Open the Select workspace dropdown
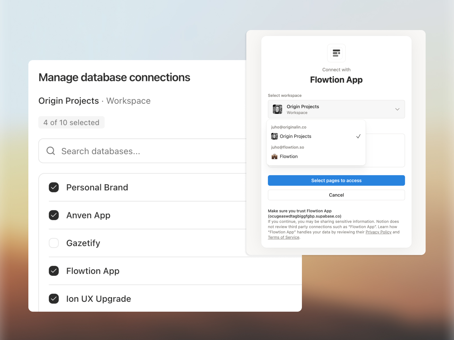Viewport: 454px width, 340px height. (336, 109)
